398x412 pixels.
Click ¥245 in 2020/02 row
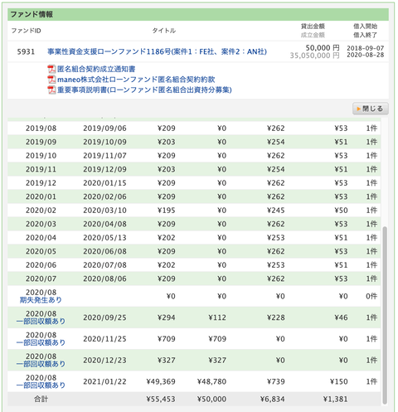click(276, 211)
